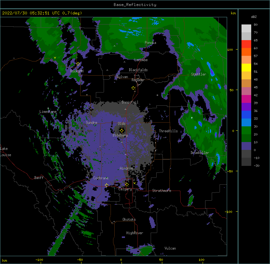The width and height of the screenshot is (270, 264).
Task: Select the 33 dBZ blue legend swatch
Action: [246, 114]
